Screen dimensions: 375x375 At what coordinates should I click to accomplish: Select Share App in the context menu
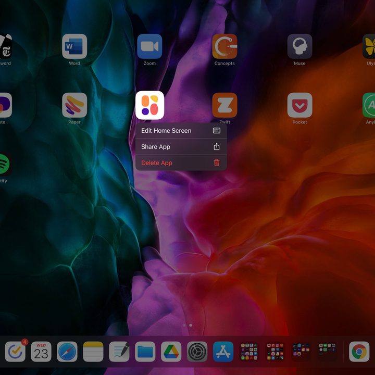click(181, 146)
